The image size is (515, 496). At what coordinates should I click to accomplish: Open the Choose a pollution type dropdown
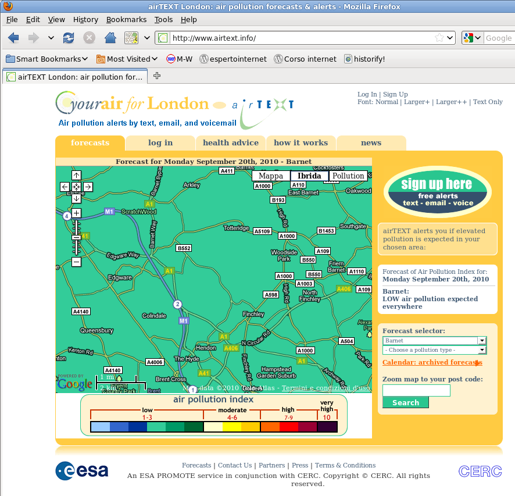tap(434, 350)
